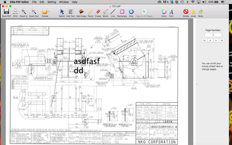The width and height of the screenshot is (232, 145).
Task: Click the Time Machine clock icon
Action: tap(182, 2)
